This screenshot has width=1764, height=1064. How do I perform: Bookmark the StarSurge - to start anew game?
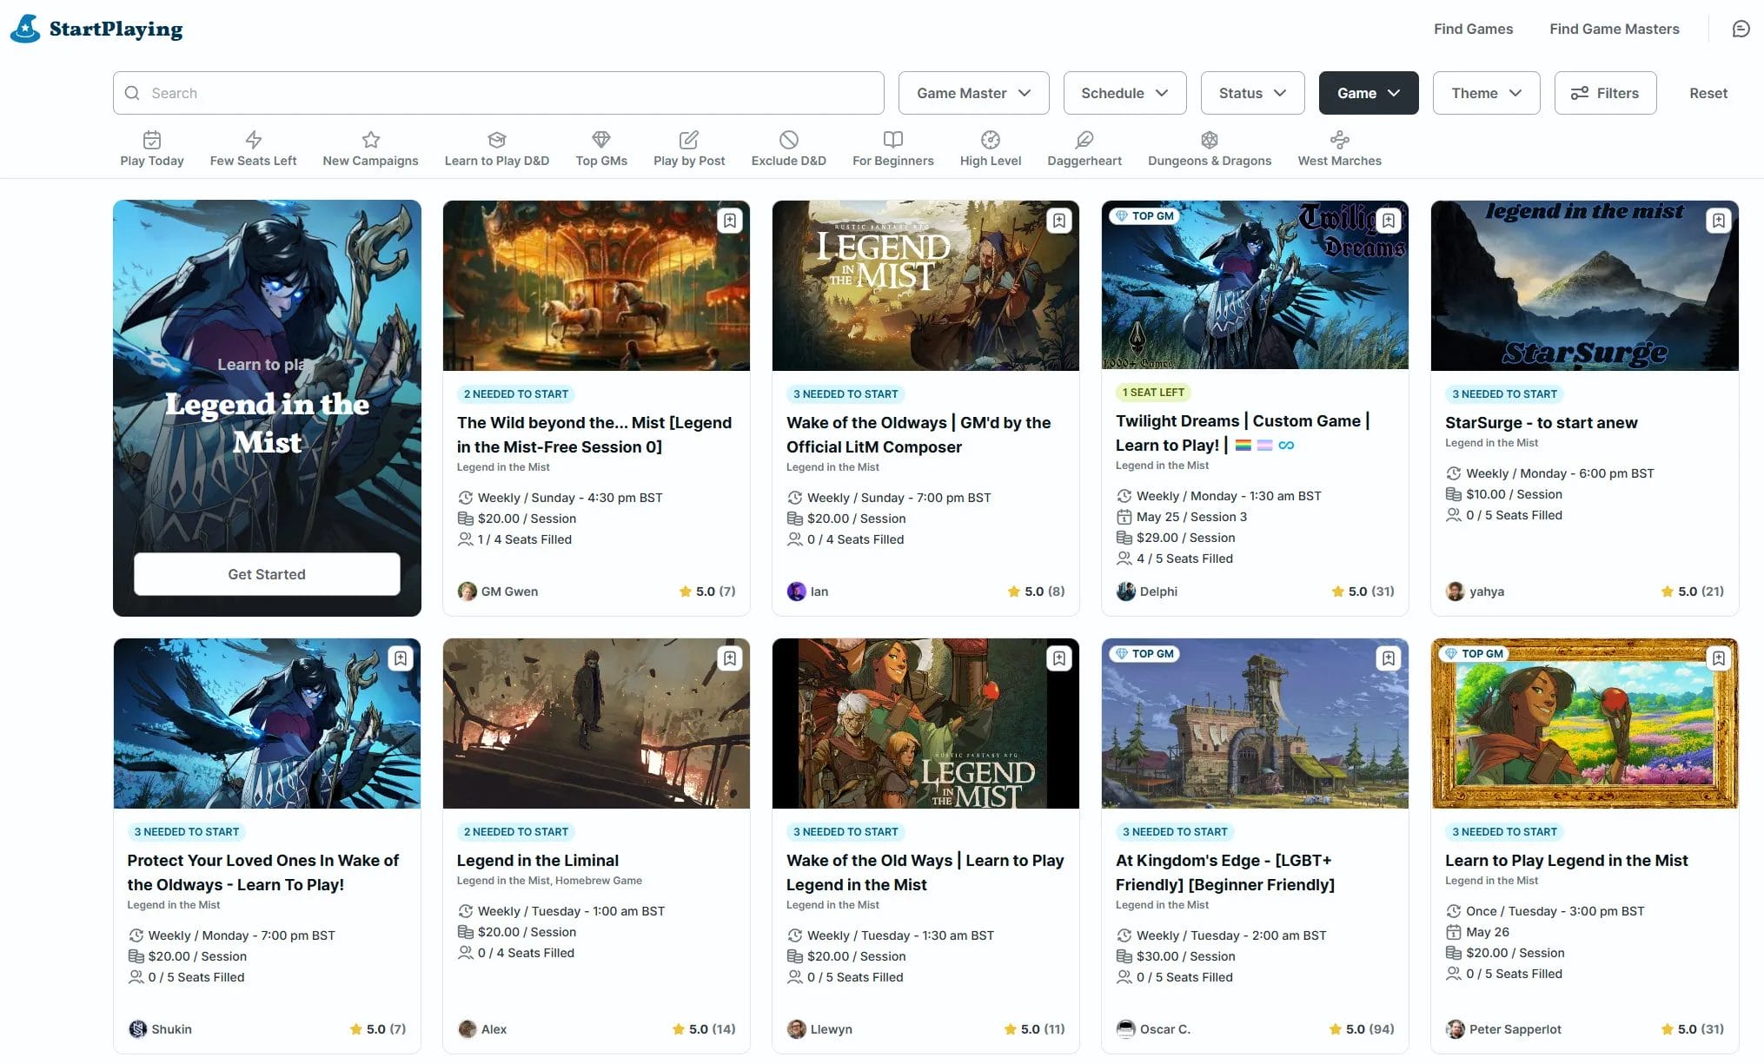click(x=1719, y=221)
